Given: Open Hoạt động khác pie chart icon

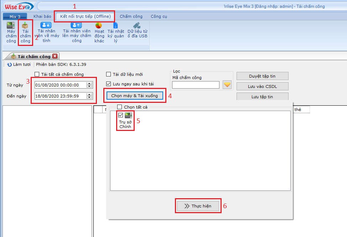Looking at the screenshot, I should click(x=99, y=26).
